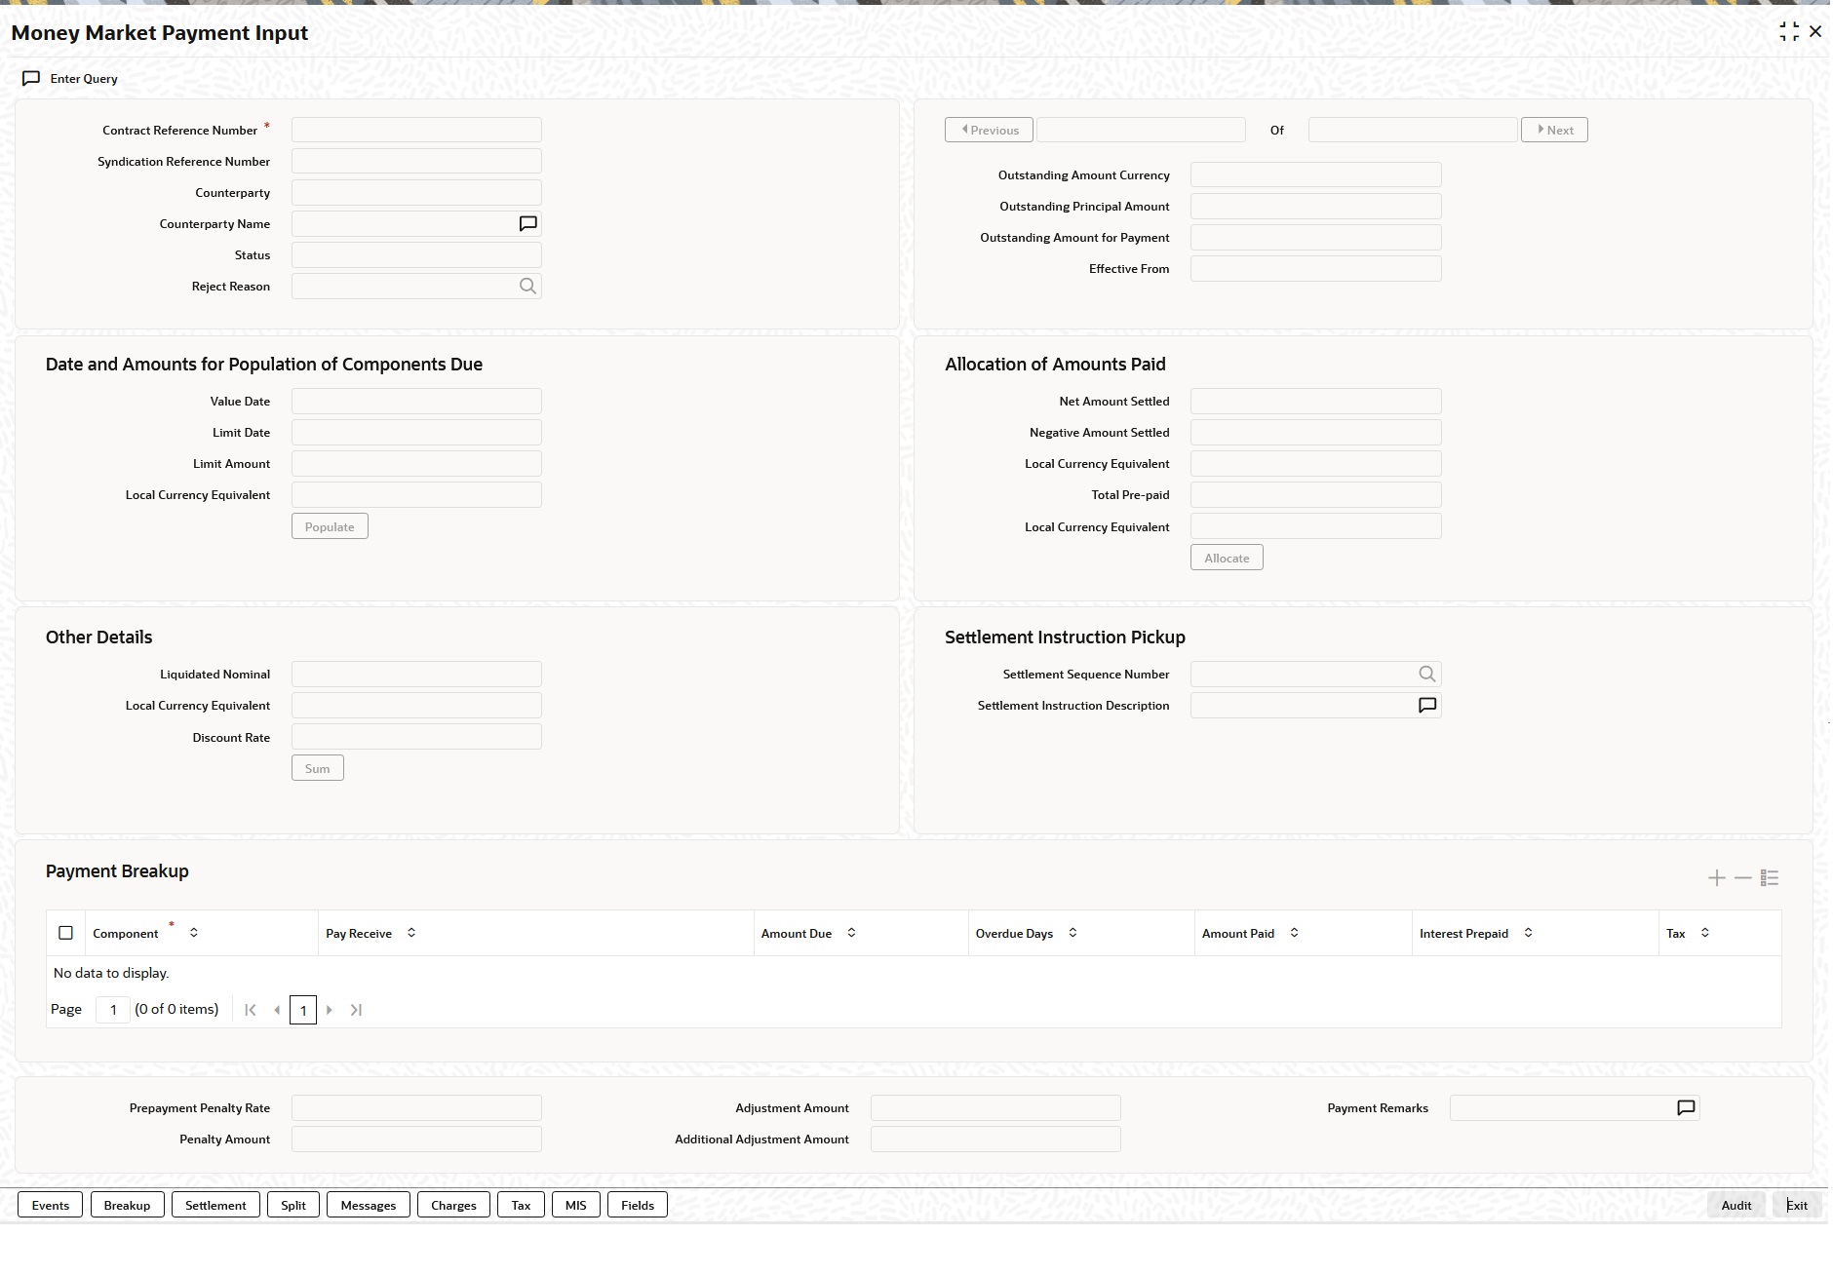
Task: Focus the Liquidated Nominal field
Action: pyautogui.click(x=416, y=675)
